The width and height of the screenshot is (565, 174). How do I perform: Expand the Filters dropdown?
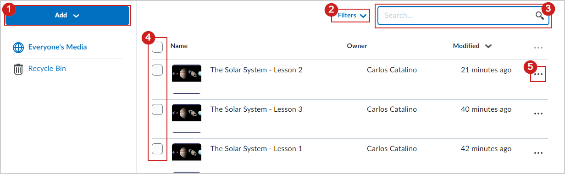(352, 16)
